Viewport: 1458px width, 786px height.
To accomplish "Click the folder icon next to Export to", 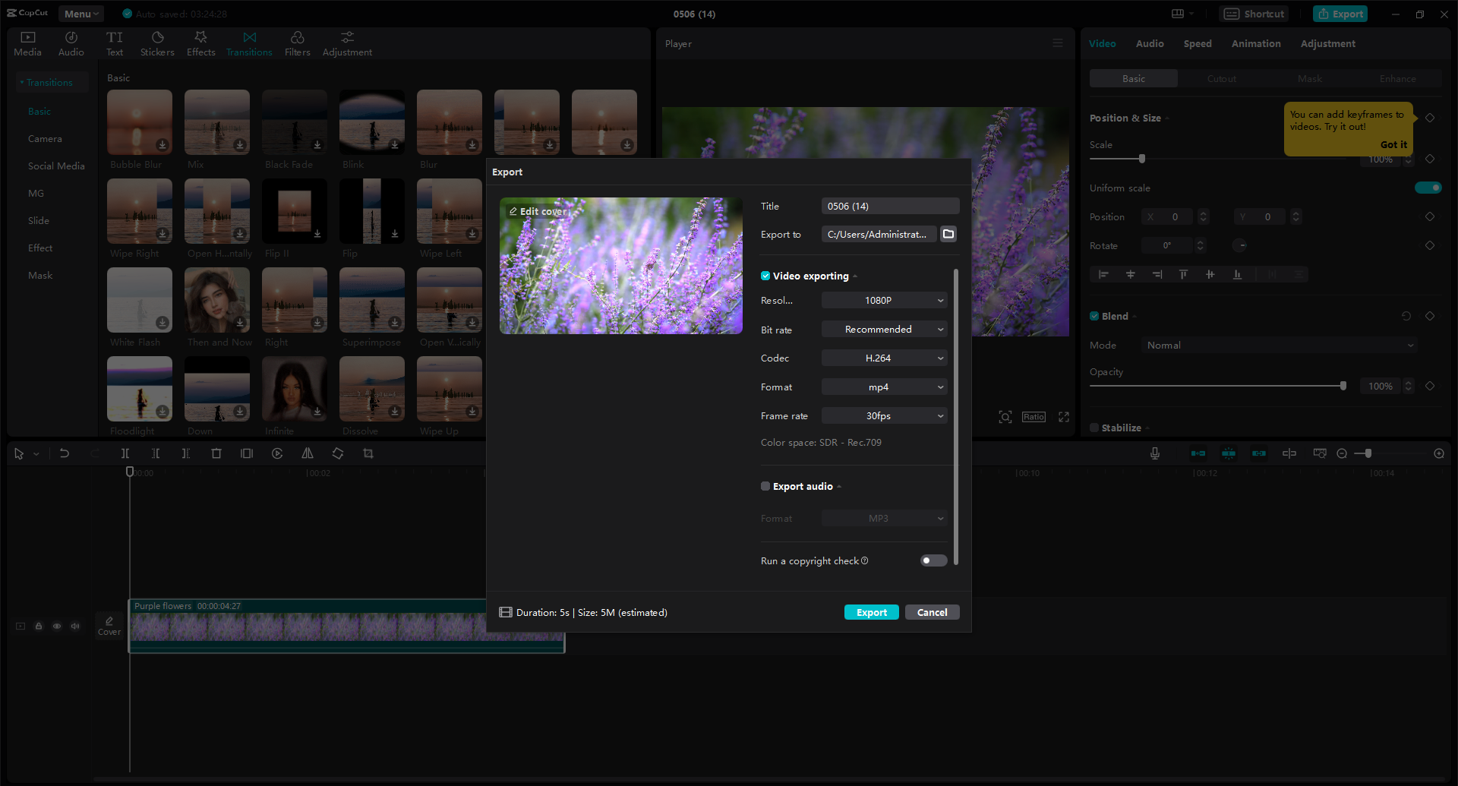I will [948, 234].
